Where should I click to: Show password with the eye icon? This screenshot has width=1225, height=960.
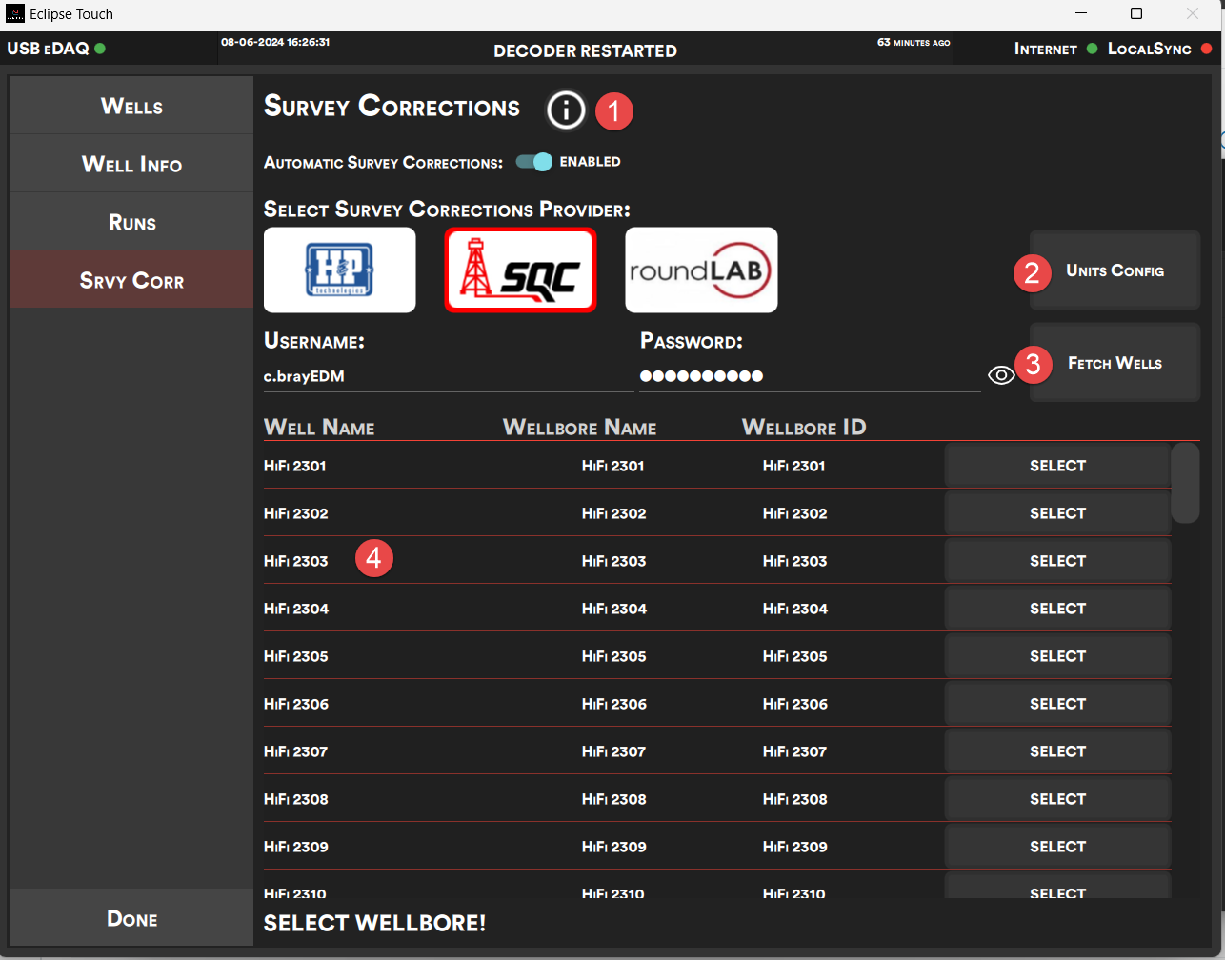coord(1001,375)
